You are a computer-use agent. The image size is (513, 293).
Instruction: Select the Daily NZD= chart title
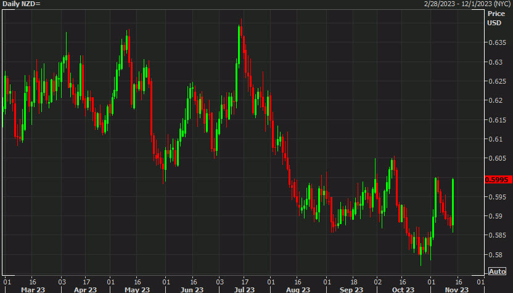(x=21, y=4)
